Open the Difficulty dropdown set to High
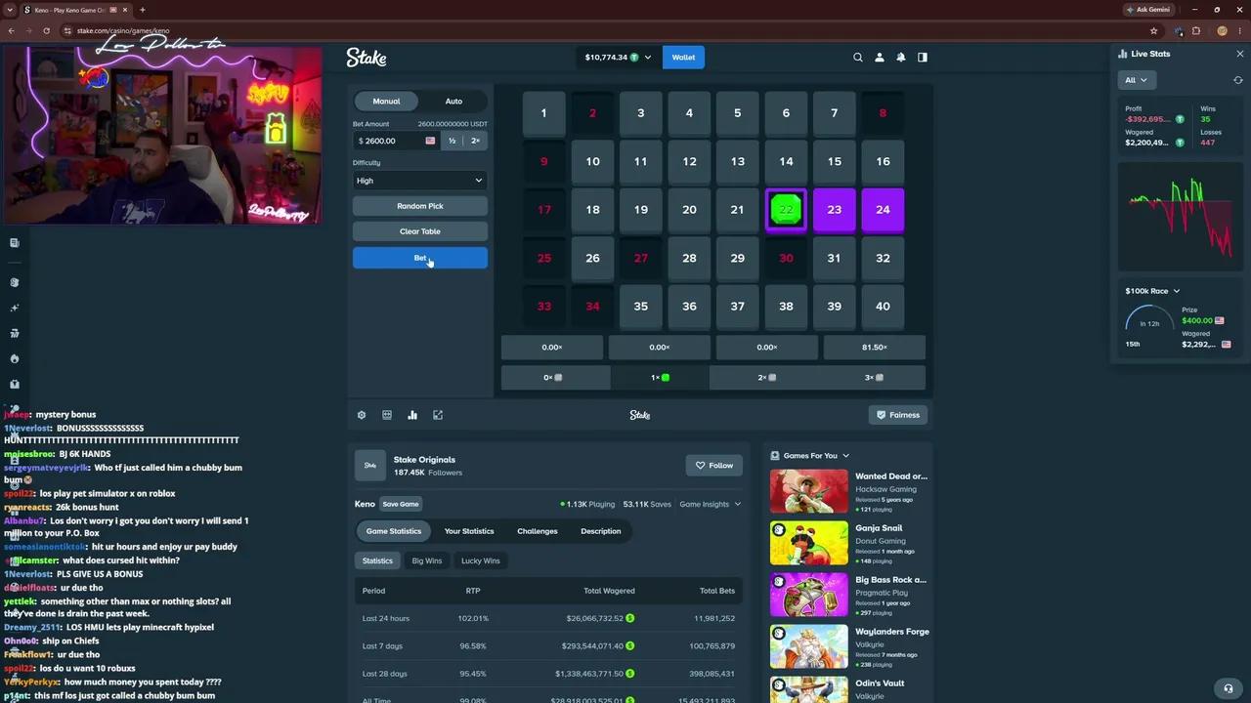This screenshot has height=703, width=1251. [420, 181]
